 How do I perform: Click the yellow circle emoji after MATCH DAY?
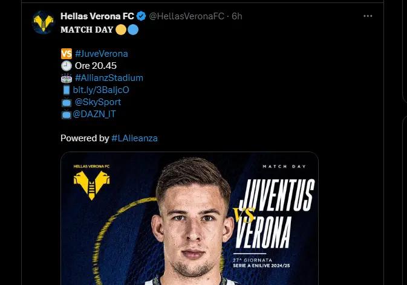(120, 29)
